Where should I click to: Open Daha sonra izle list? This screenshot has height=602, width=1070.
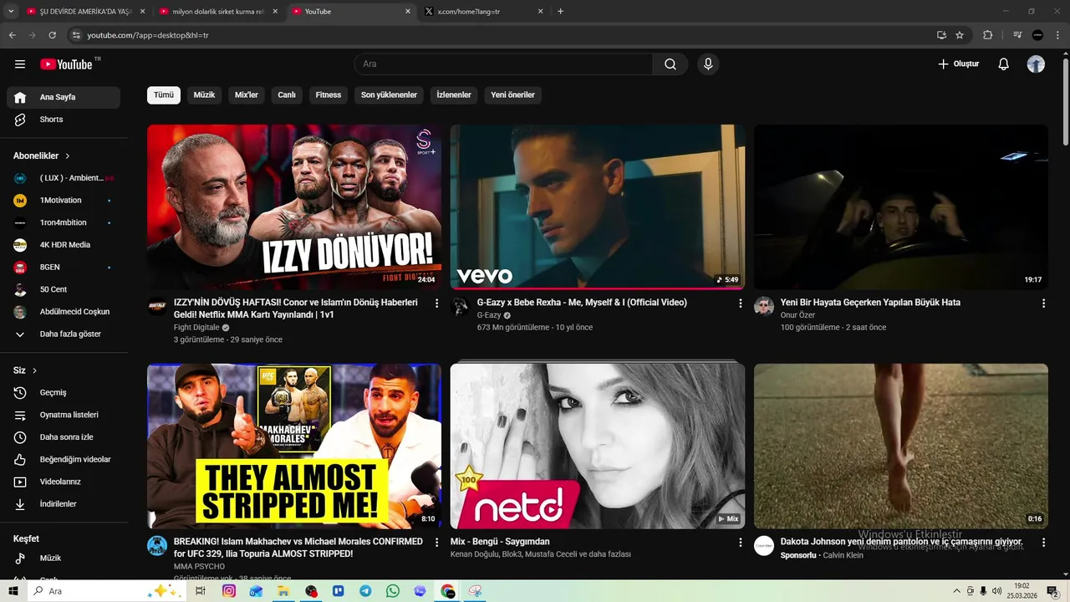64,437
